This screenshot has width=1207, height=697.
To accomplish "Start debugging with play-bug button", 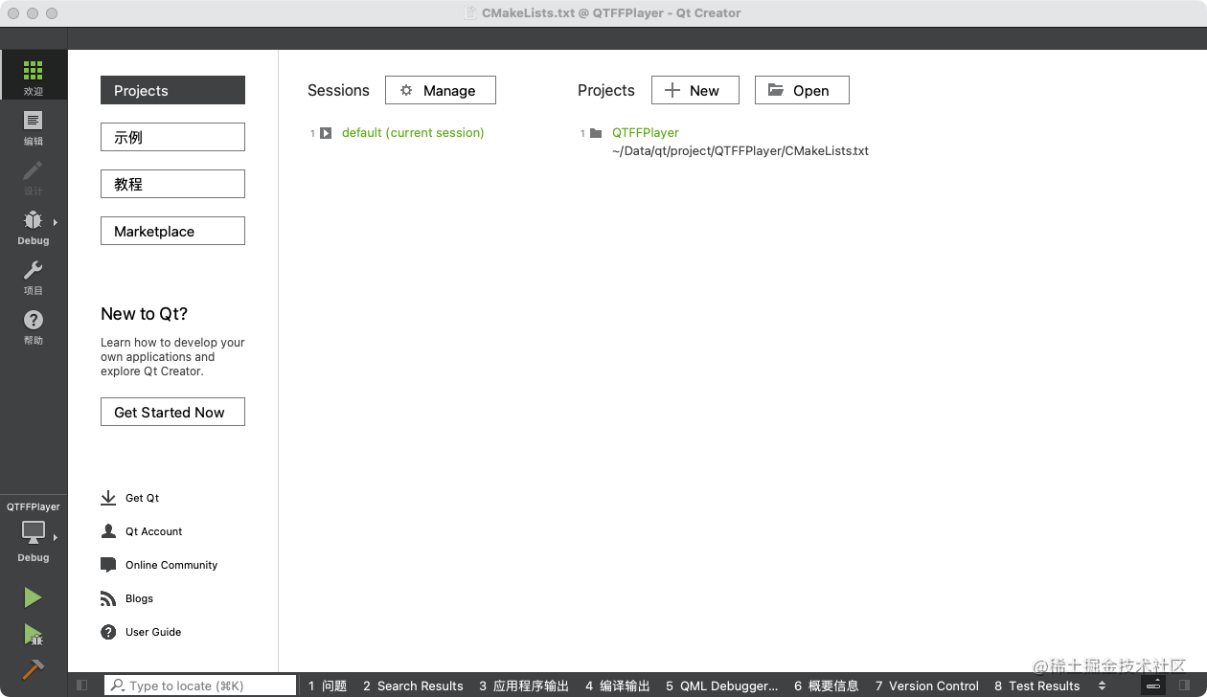I will [x=33, y=634].
